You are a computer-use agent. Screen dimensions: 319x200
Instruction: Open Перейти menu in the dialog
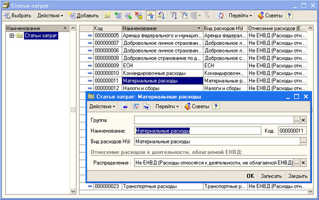tap(167, 106)
